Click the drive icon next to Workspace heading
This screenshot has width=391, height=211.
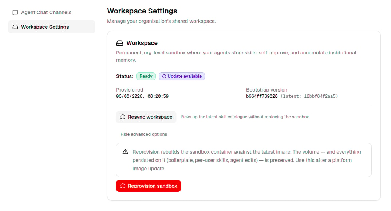pyautogui.click(x=120, y=43)
